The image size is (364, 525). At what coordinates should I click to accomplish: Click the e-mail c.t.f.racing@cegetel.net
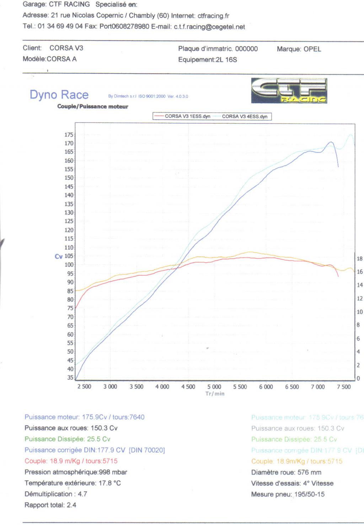(209, 27)
